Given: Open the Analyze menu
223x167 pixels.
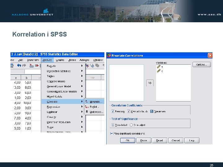Looking at the screenshot, I should [x=47, y=60].
